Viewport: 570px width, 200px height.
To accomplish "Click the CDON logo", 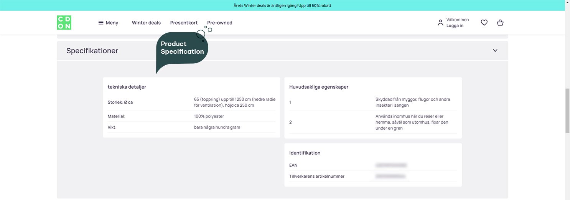I will pos(64,23).
